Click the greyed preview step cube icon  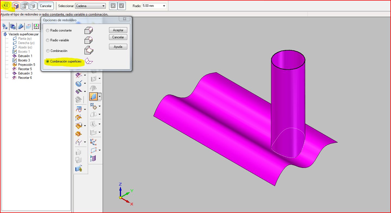pos(33,6)
